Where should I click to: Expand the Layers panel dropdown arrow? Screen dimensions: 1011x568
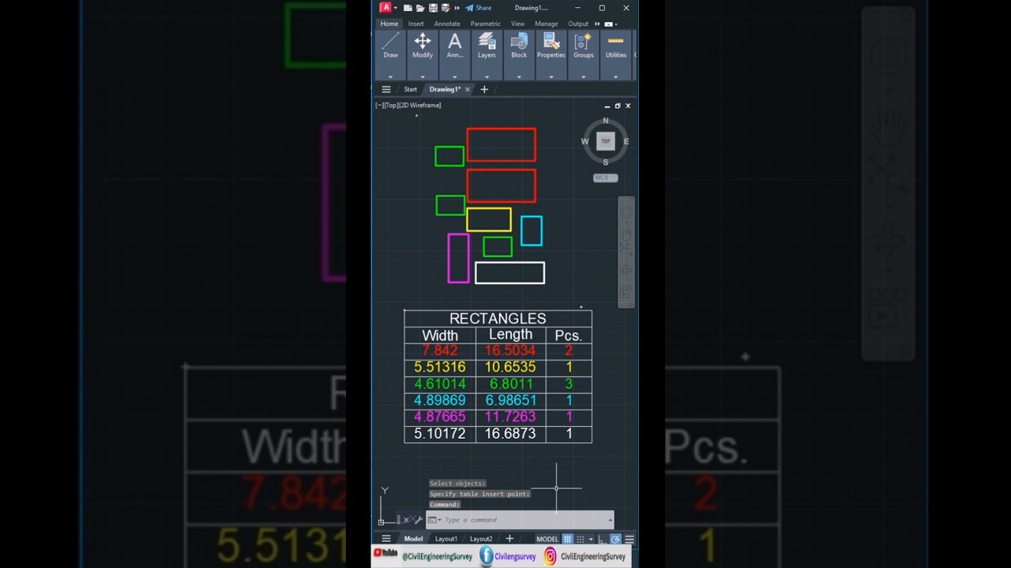[x=487, y=77]
